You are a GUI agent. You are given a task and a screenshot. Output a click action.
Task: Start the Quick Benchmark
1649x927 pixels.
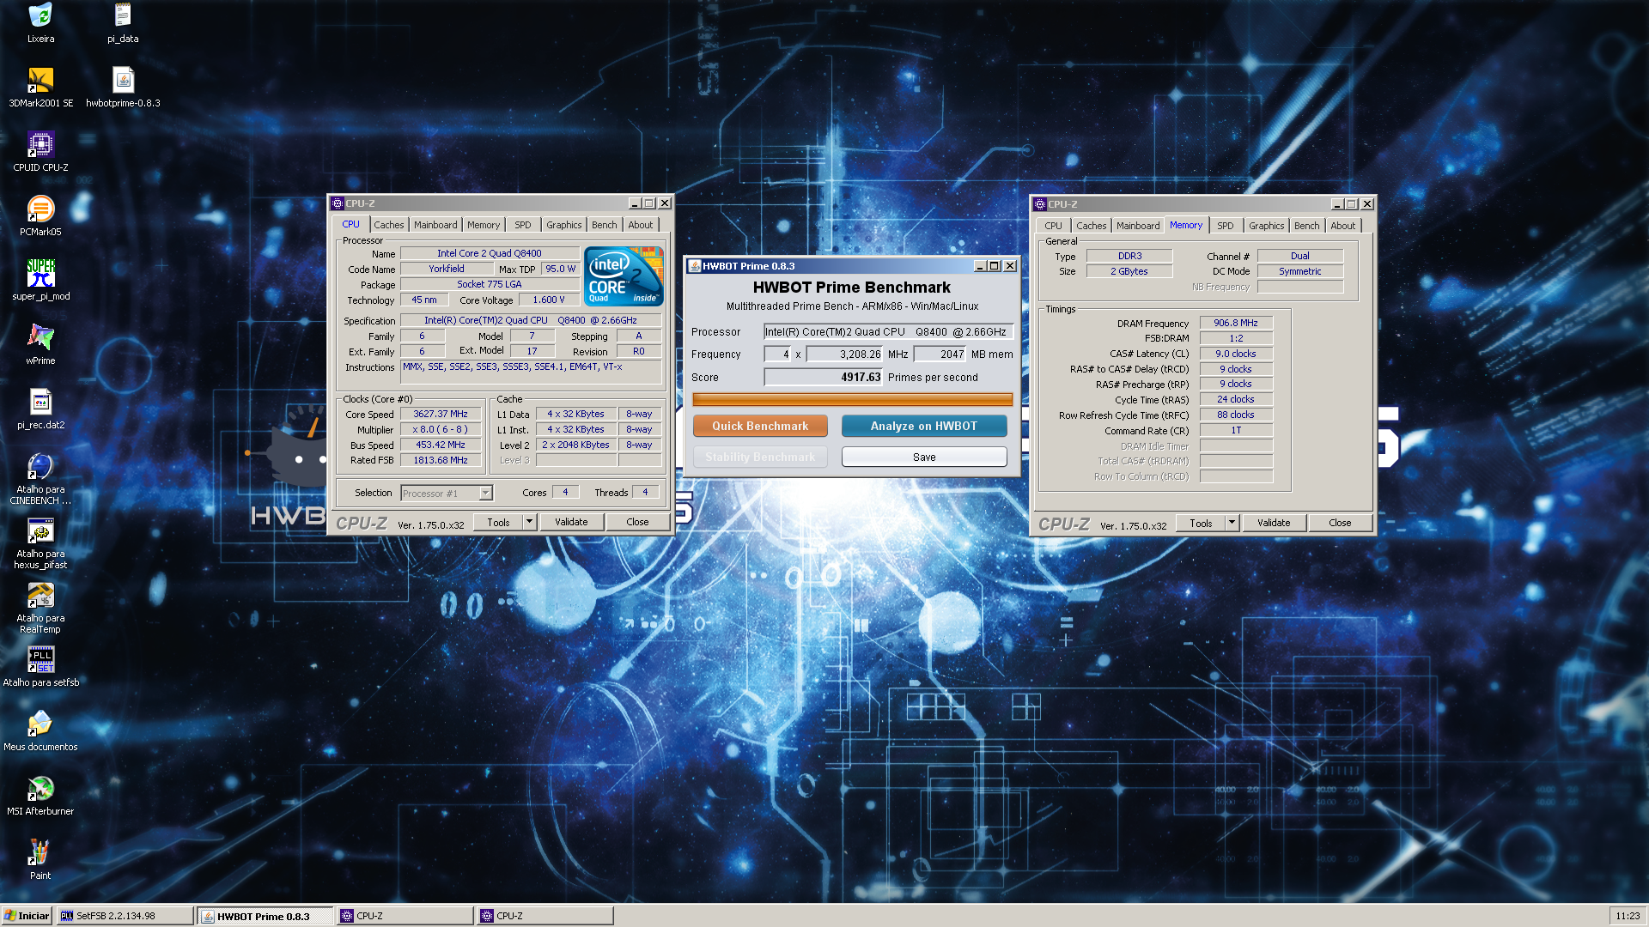[x=760, y=426]
